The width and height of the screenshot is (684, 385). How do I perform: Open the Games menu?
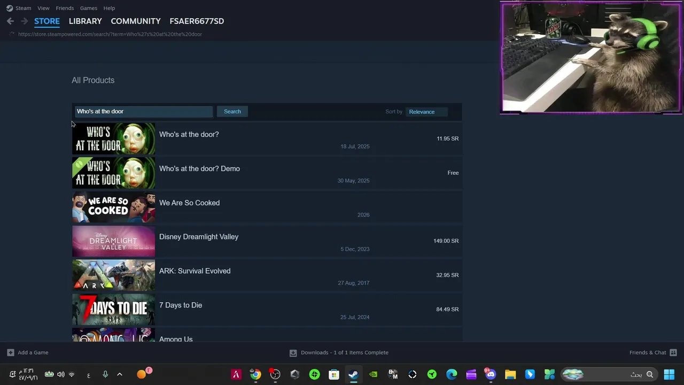click(x=89, y=8)
